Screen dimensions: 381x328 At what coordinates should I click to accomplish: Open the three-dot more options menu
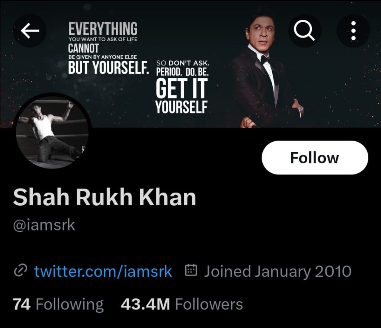353,31
